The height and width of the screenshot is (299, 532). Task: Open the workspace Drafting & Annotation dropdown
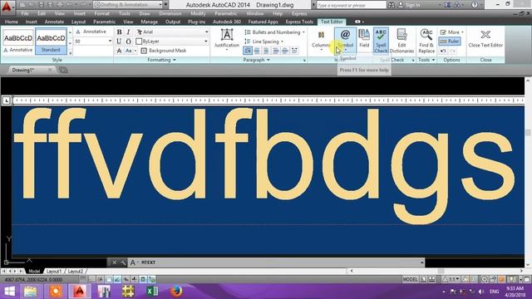127,5
